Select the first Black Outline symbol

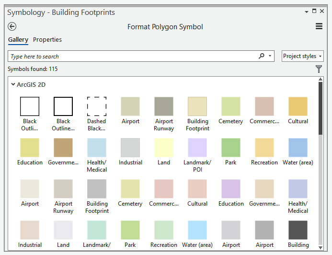(x=30, y=106)
